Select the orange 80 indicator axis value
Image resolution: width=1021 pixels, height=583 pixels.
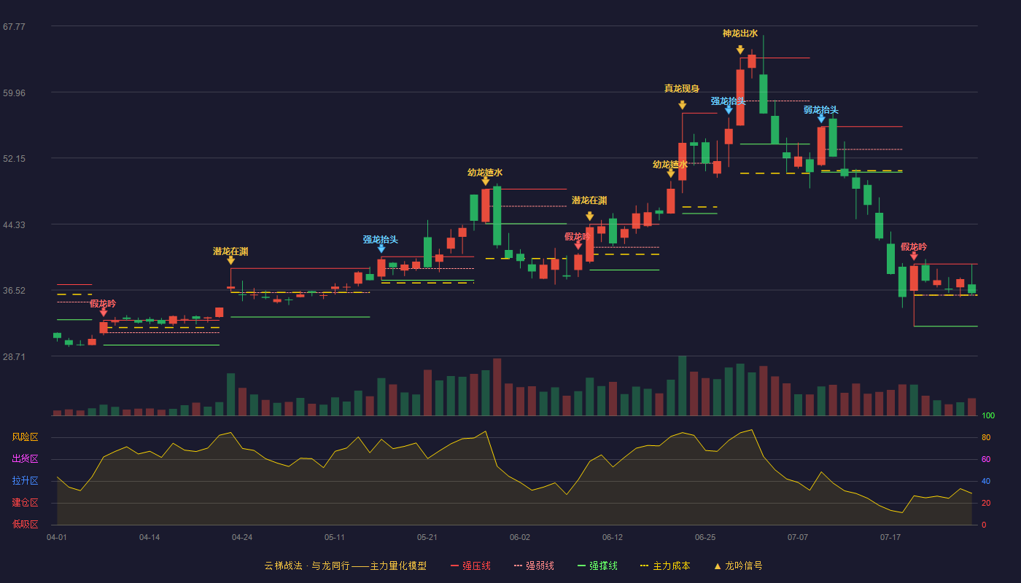coord(986,437)
